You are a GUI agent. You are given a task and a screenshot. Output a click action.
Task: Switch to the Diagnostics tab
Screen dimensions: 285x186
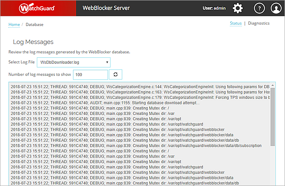[x=259, y=23]
